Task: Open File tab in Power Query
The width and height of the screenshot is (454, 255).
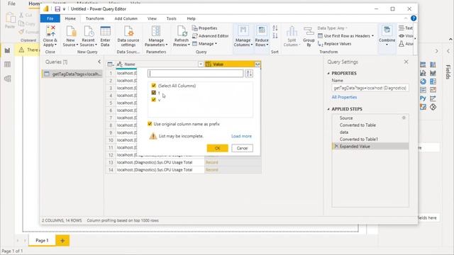Action: (x=50, y=18)
